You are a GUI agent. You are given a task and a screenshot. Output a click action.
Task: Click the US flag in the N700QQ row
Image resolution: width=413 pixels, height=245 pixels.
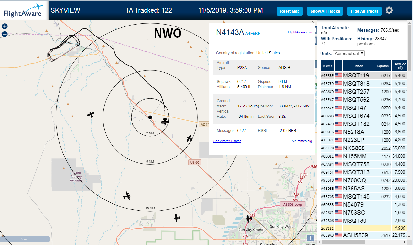click(339, 180)
